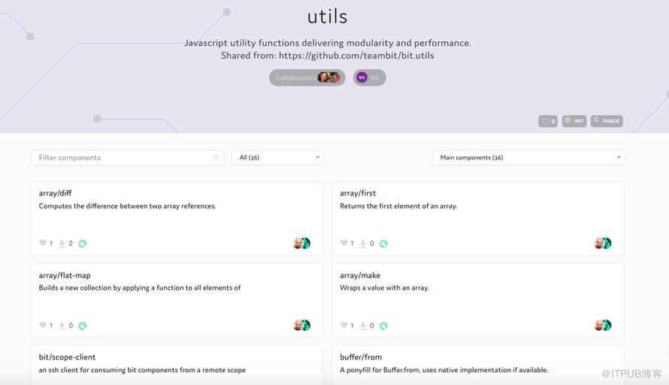Image resolution: width=669 pixels, height=385 pixels.
Task: Click the download icon on array/flat-map card
Action: pos(62,326)
